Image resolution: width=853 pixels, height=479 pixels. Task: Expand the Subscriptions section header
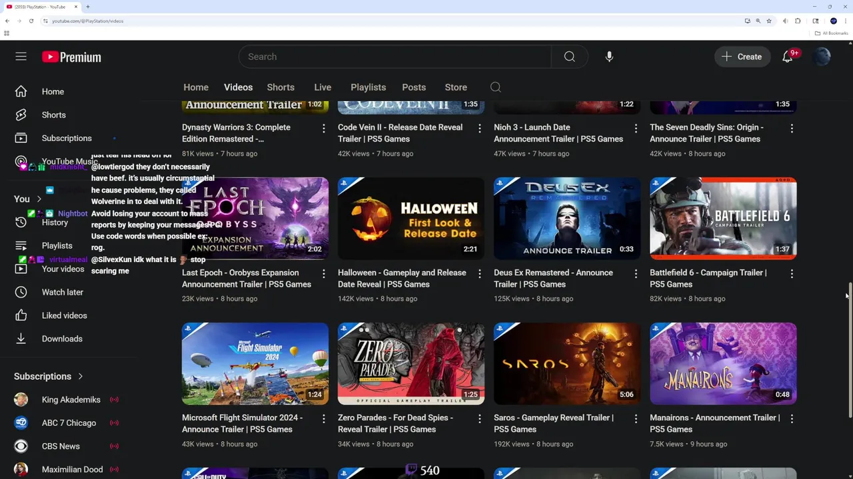tap(48, 377)
